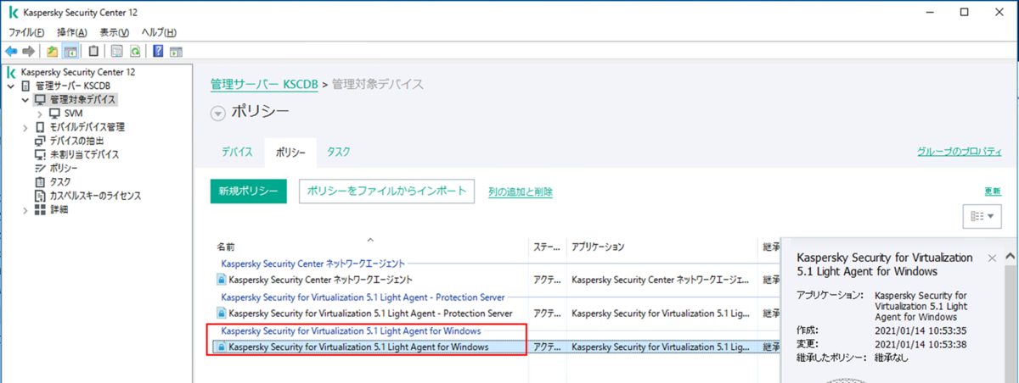
Task: Toggle the action pane toolbar icon
Action: click(176, 51)
